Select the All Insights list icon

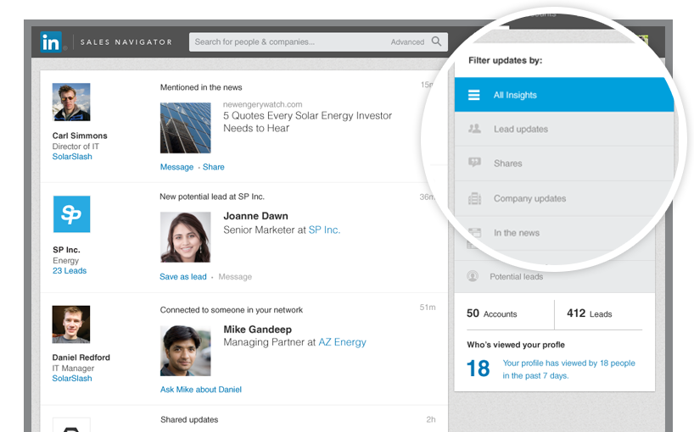(474, 95)
